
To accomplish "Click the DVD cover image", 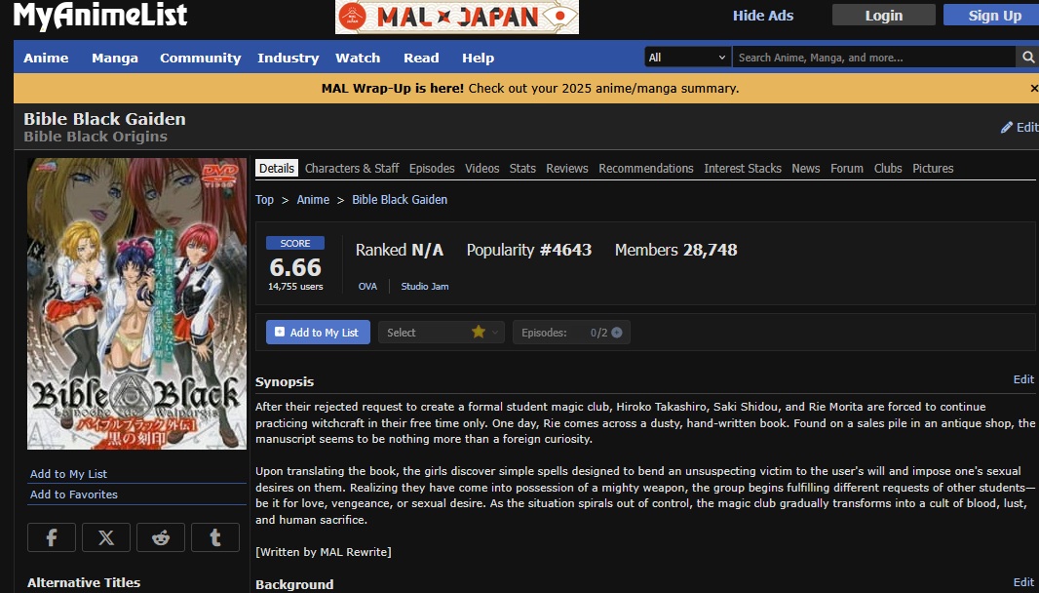I will click(136, 303).
